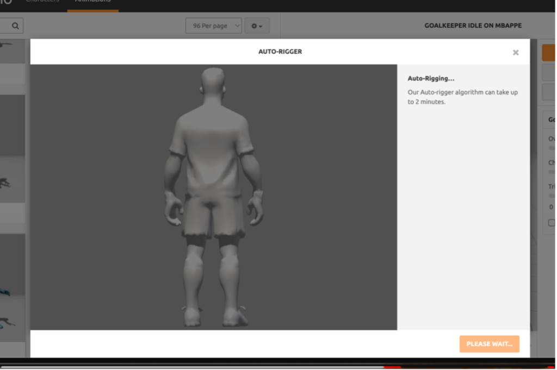This screenshot has height=370, width=557.
Task: Expand the gear icon's dropdown arrow
Action: (x=261, y=26)
